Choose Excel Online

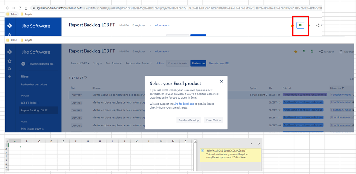[213, 120]
